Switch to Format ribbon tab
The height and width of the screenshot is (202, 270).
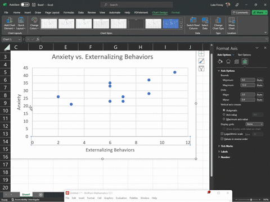point(175,12)
